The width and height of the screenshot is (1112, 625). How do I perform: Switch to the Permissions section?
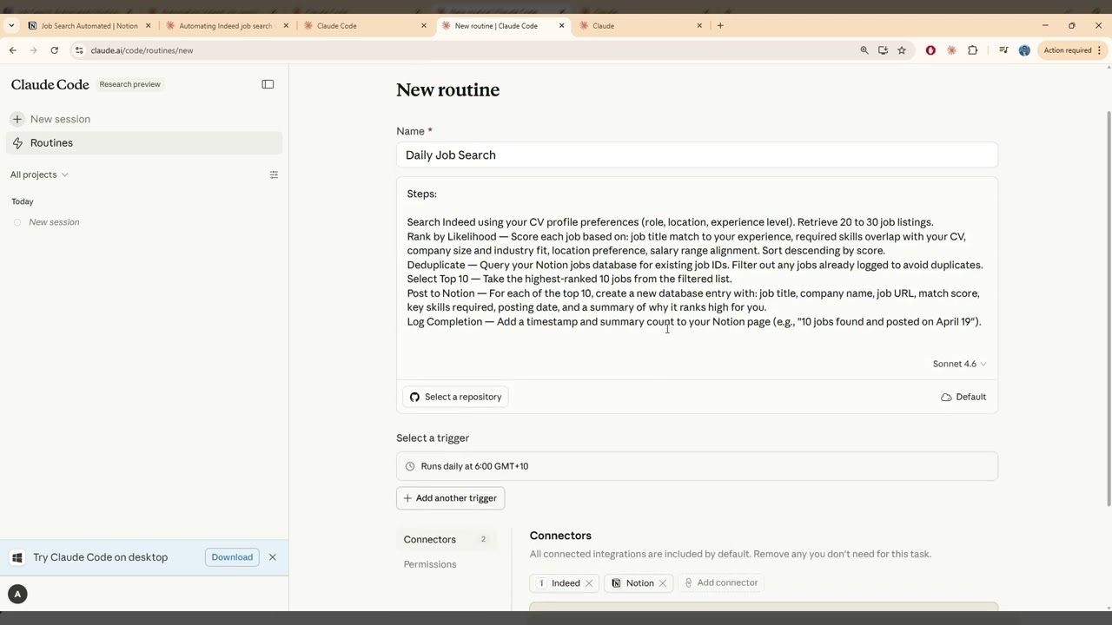(x=430, y=564)
